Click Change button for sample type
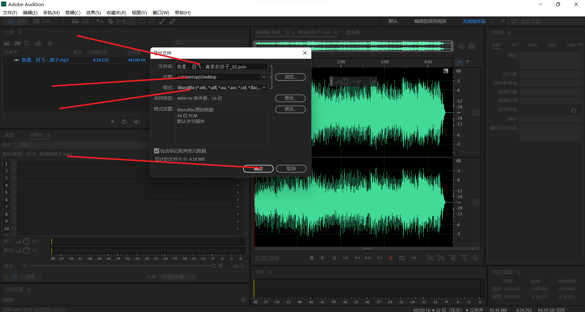Screen dimensions: 585x312 [x=290, y=98]
